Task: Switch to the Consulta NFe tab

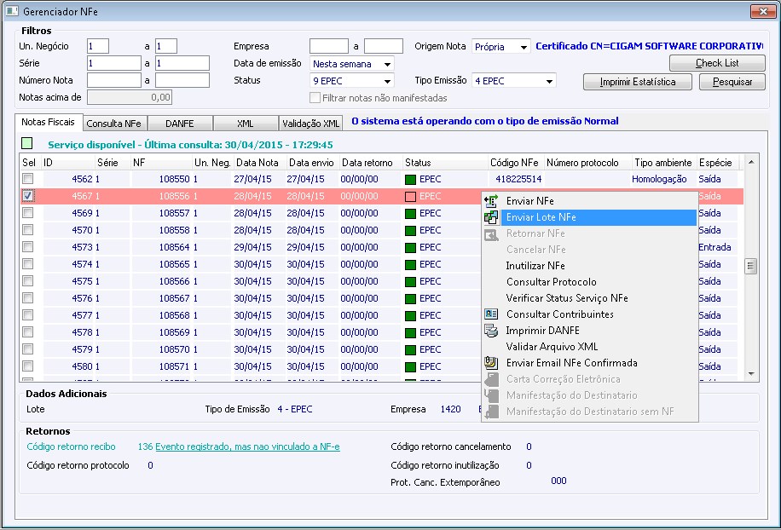Action: point(115,124)
